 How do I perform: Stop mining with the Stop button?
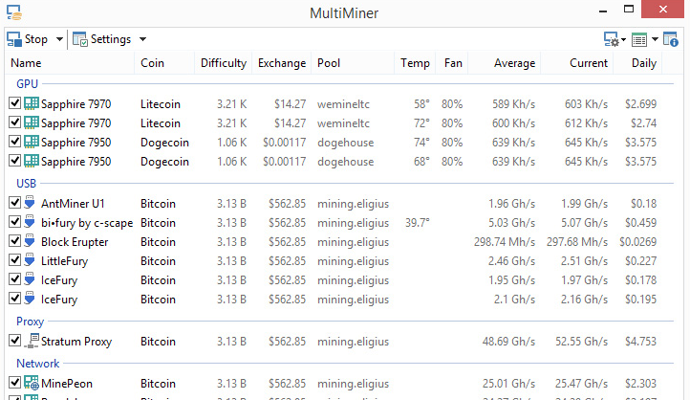[28, 39]
